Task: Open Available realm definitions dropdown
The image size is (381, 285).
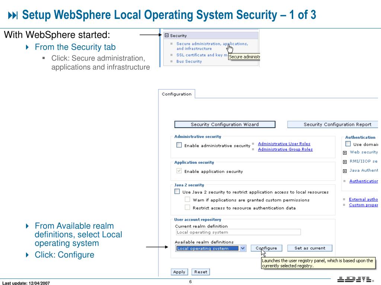Action: tap(211, 248)
